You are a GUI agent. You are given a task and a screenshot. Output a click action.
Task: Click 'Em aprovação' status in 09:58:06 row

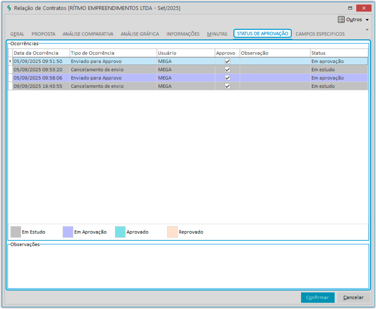[328, 78]
